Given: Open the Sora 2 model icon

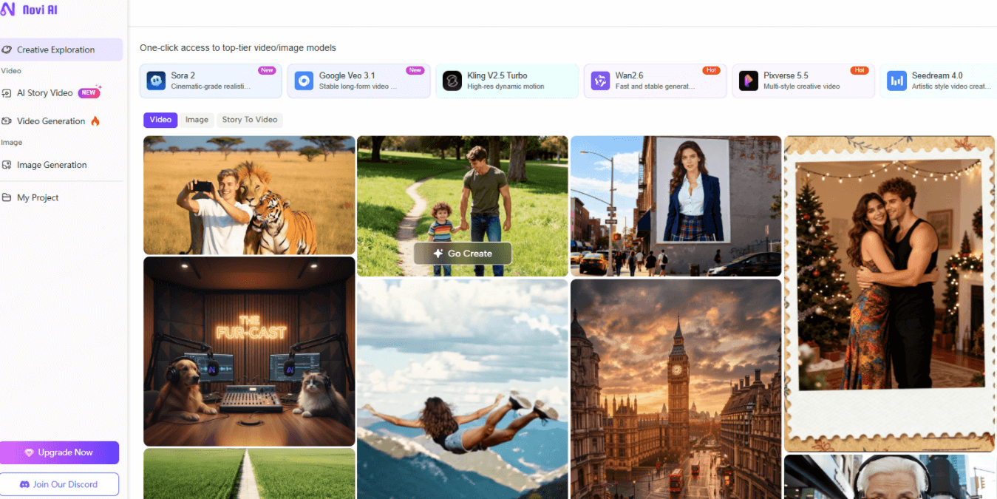Looking at the screenshot, I should (x=156, y=81).
